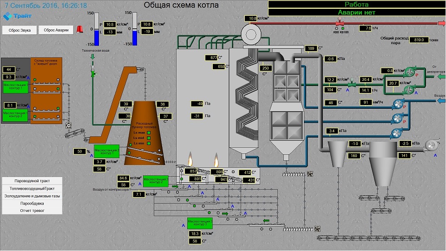Click the КВ100 indicator lamp

[x=343, y=28]
